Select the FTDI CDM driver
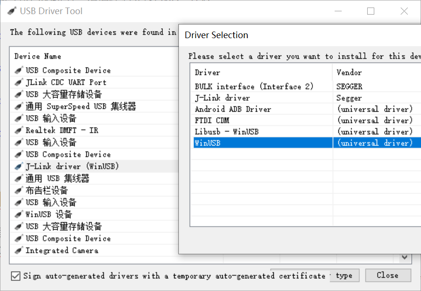This screenshot has width=421, height=291. (x=212, y=121)
